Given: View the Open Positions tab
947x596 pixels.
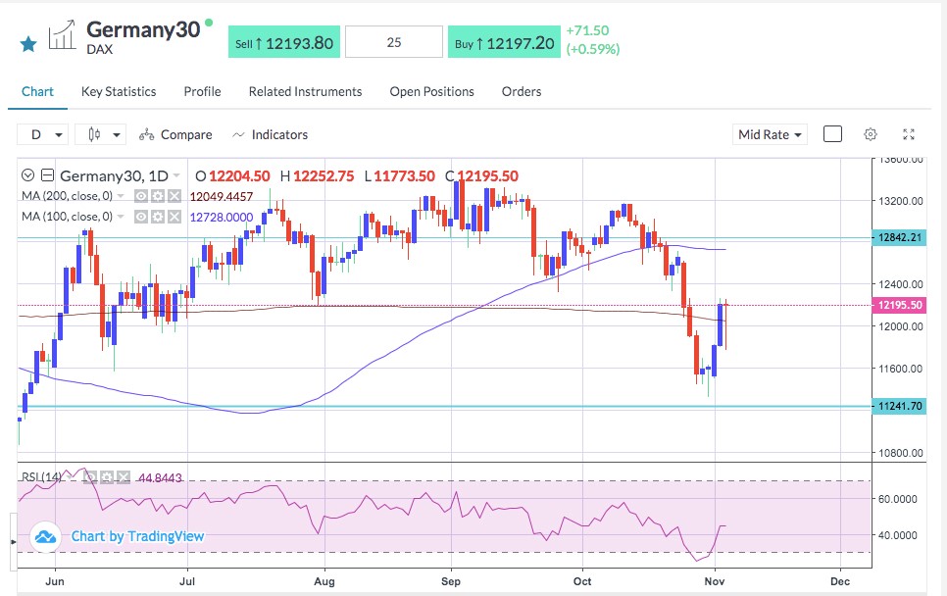Looking at the screenshot, I should [431, 92].
